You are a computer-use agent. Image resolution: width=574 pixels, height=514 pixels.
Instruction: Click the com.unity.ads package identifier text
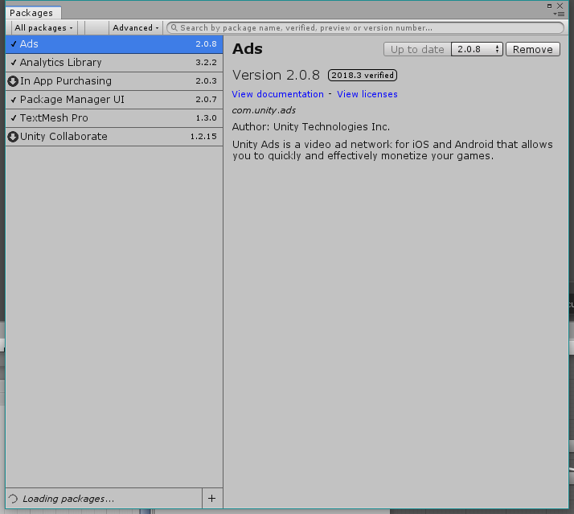(x=264, y=110)
